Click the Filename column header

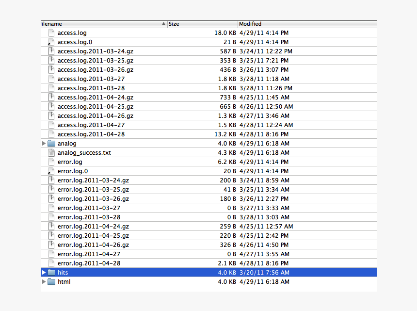[97, 23]
